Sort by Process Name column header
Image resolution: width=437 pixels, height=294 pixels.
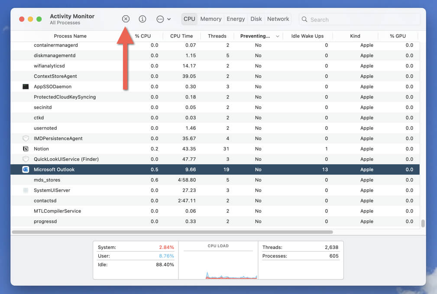(x=70, y=36)
